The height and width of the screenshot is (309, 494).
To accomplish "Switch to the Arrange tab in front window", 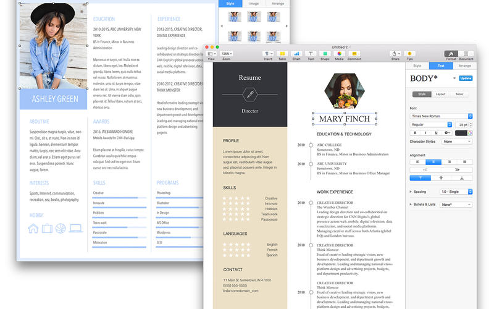I will [x=465, y=66].
